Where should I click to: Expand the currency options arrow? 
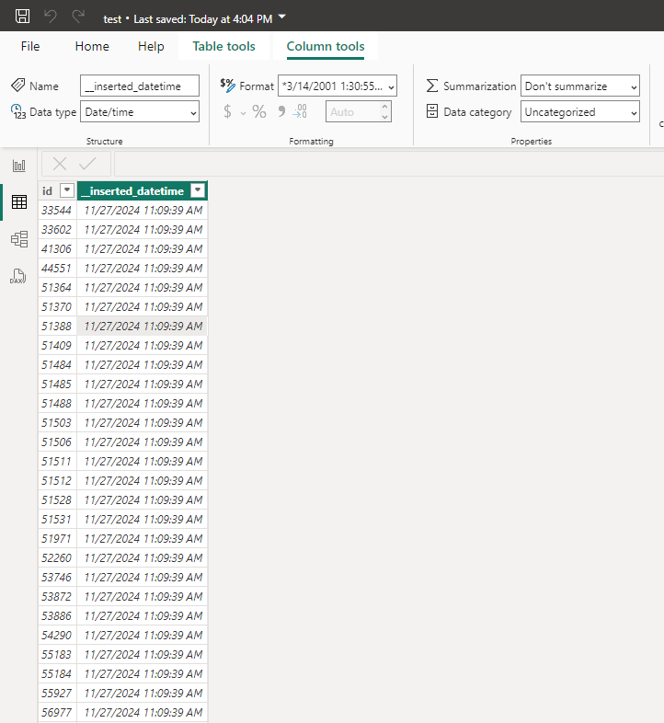(x=243, y=113)
